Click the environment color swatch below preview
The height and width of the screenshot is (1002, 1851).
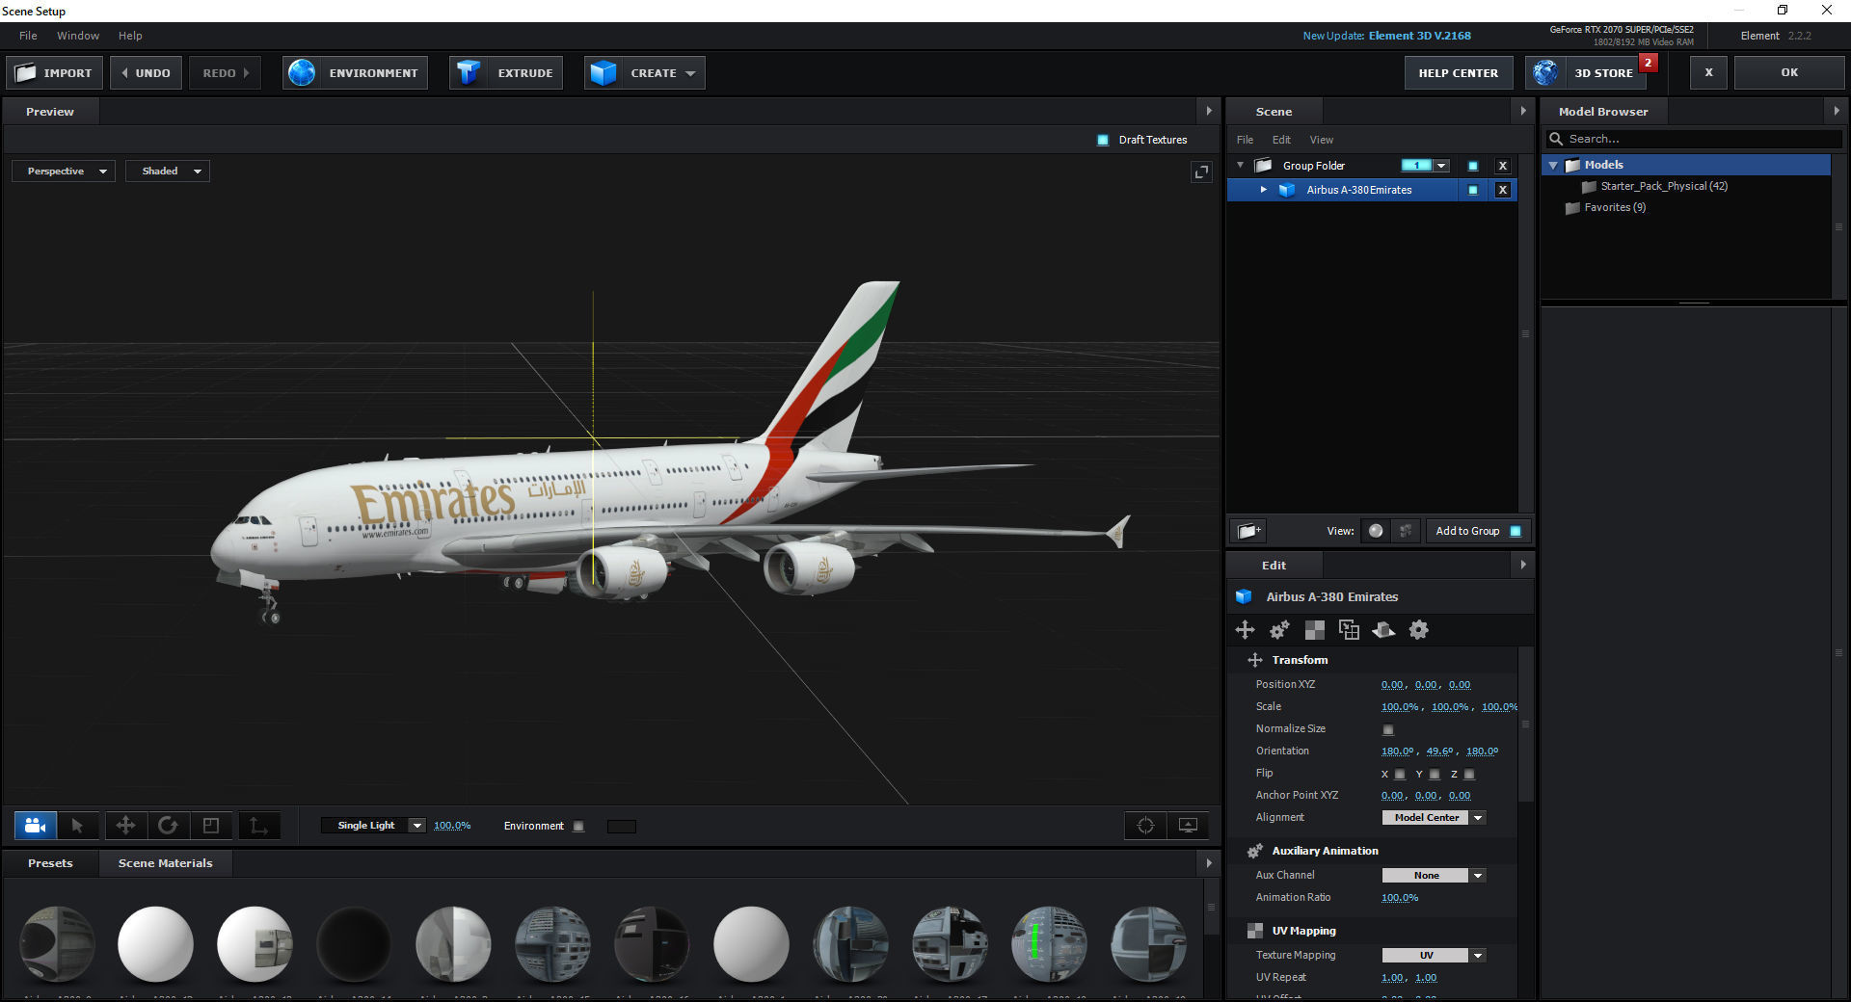pyautogui.click(x=622, y=826)
